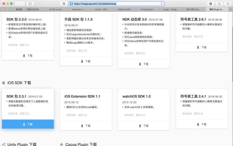
Task: Open the Safari downloads button
Action: pos(211,4)
